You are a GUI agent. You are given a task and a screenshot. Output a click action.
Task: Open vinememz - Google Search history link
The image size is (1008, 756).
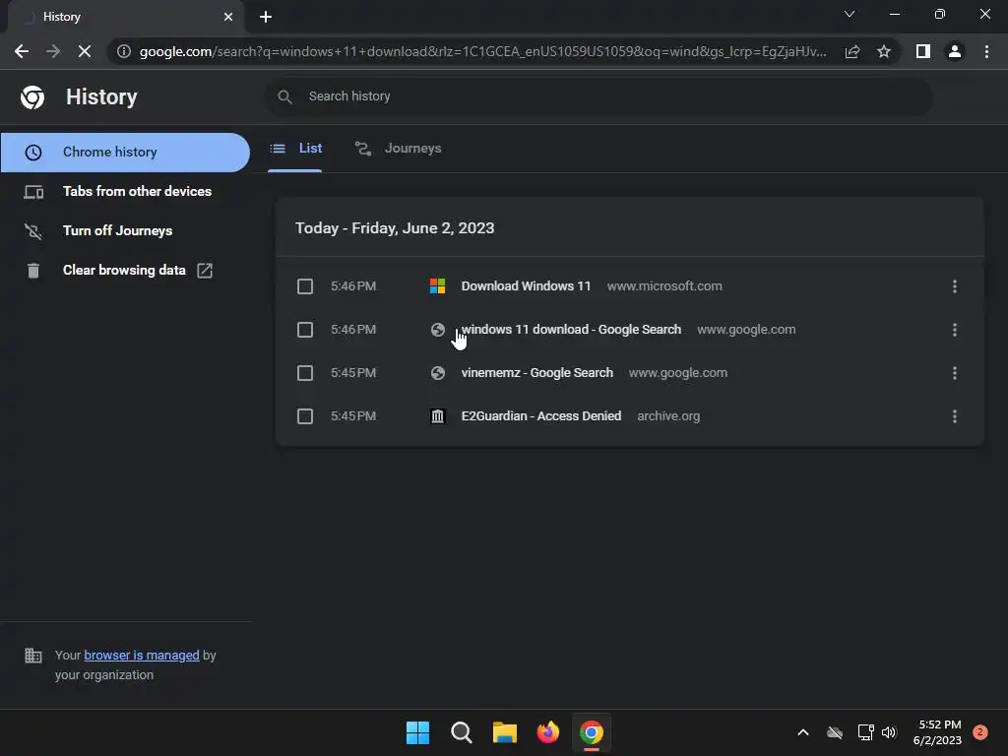[537, 373]
